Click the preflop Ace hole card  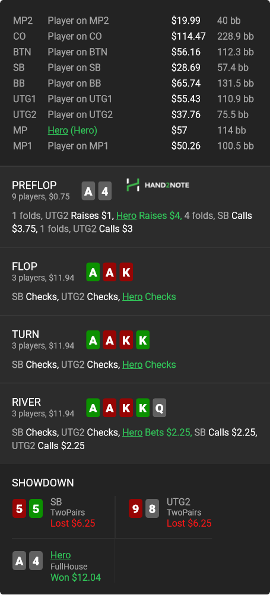coord(88,191)
